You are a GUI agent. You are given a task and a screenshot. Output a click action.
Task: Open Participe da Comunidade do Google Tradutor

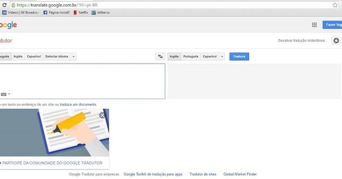tap(52, 163)
